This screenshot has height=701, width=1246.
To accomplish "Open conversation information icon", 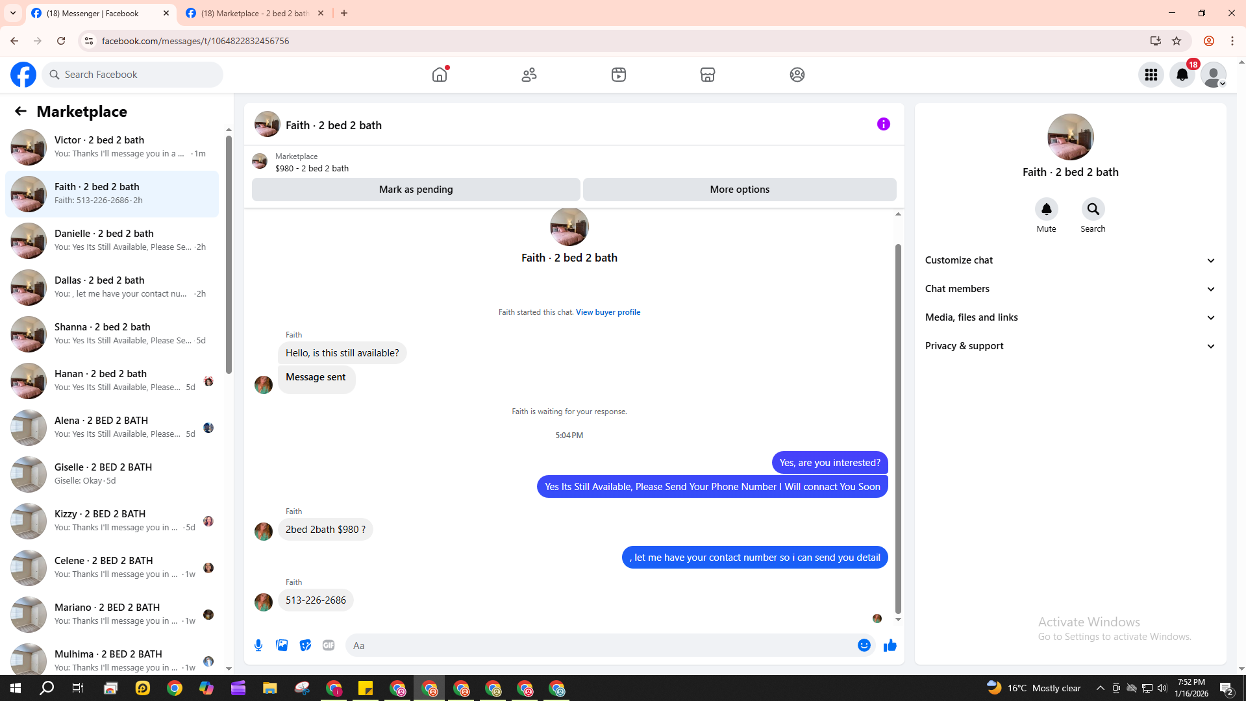I will click(x=884, y=124).
